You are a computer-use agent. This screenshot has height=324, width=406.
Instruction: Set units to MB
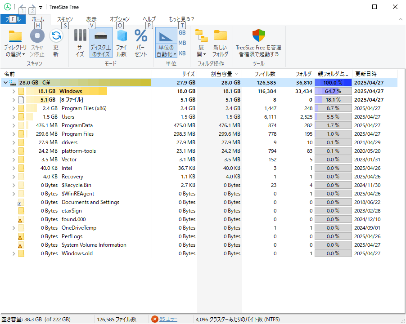182,43
